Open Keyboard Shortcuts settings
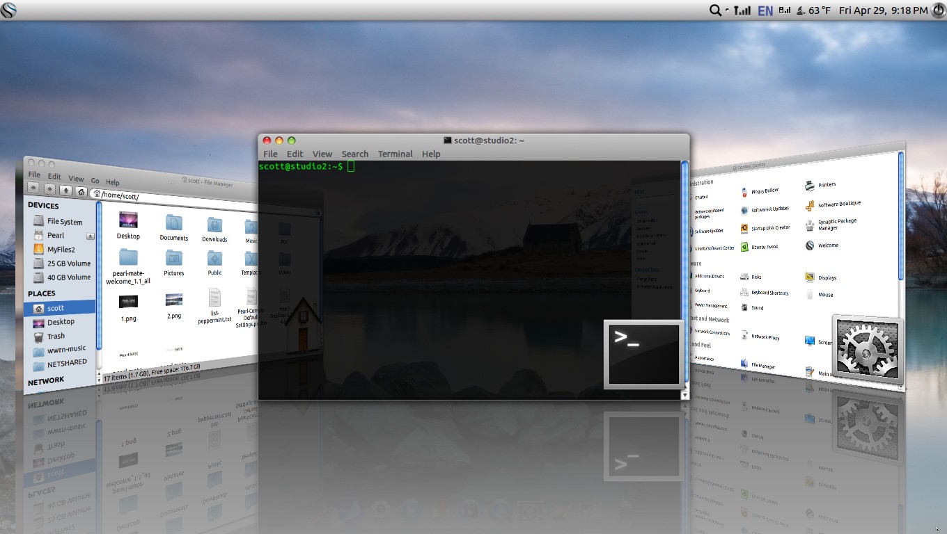 tap(770, 293)
